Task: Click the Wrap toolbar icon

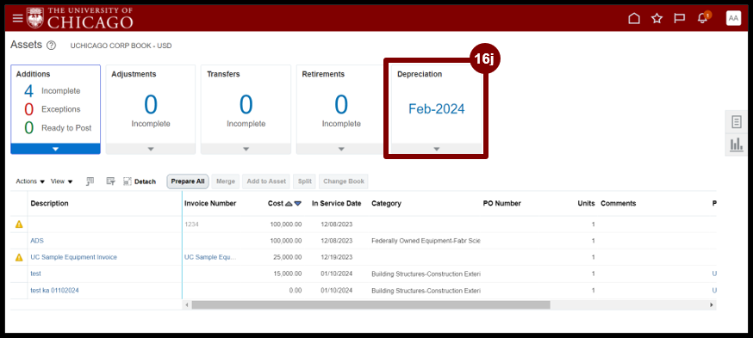Action: pyautogui.click(x=111, y=181)
